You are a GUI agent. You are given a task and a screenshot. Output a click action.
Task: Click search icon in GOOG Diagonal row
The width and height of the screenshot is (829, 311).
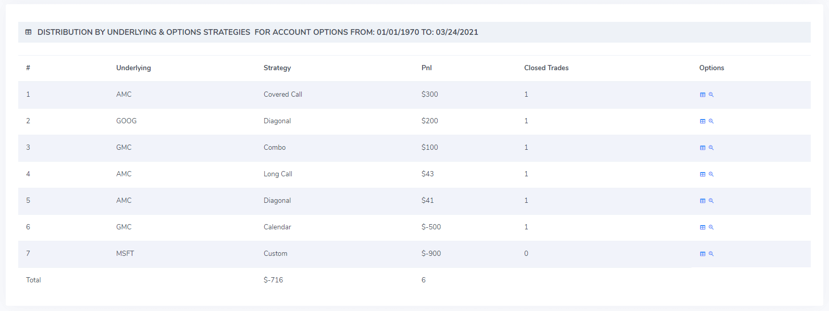tap(711, 121)
